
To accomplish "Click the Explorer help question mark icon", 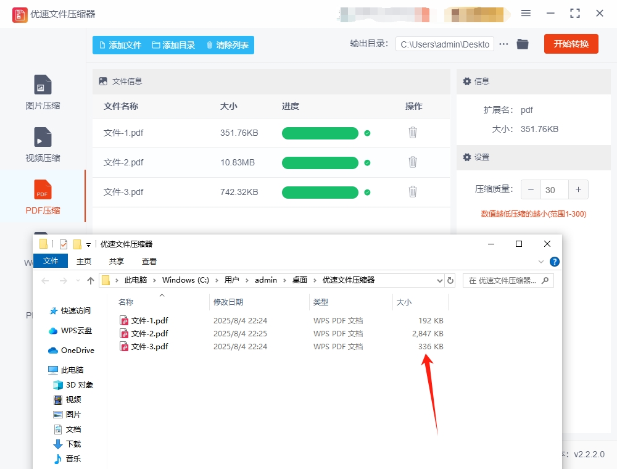I will 555,262.
